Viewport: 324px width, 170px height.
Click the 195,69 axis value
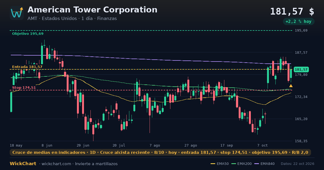pyautogui.click(x=301, y=30)
